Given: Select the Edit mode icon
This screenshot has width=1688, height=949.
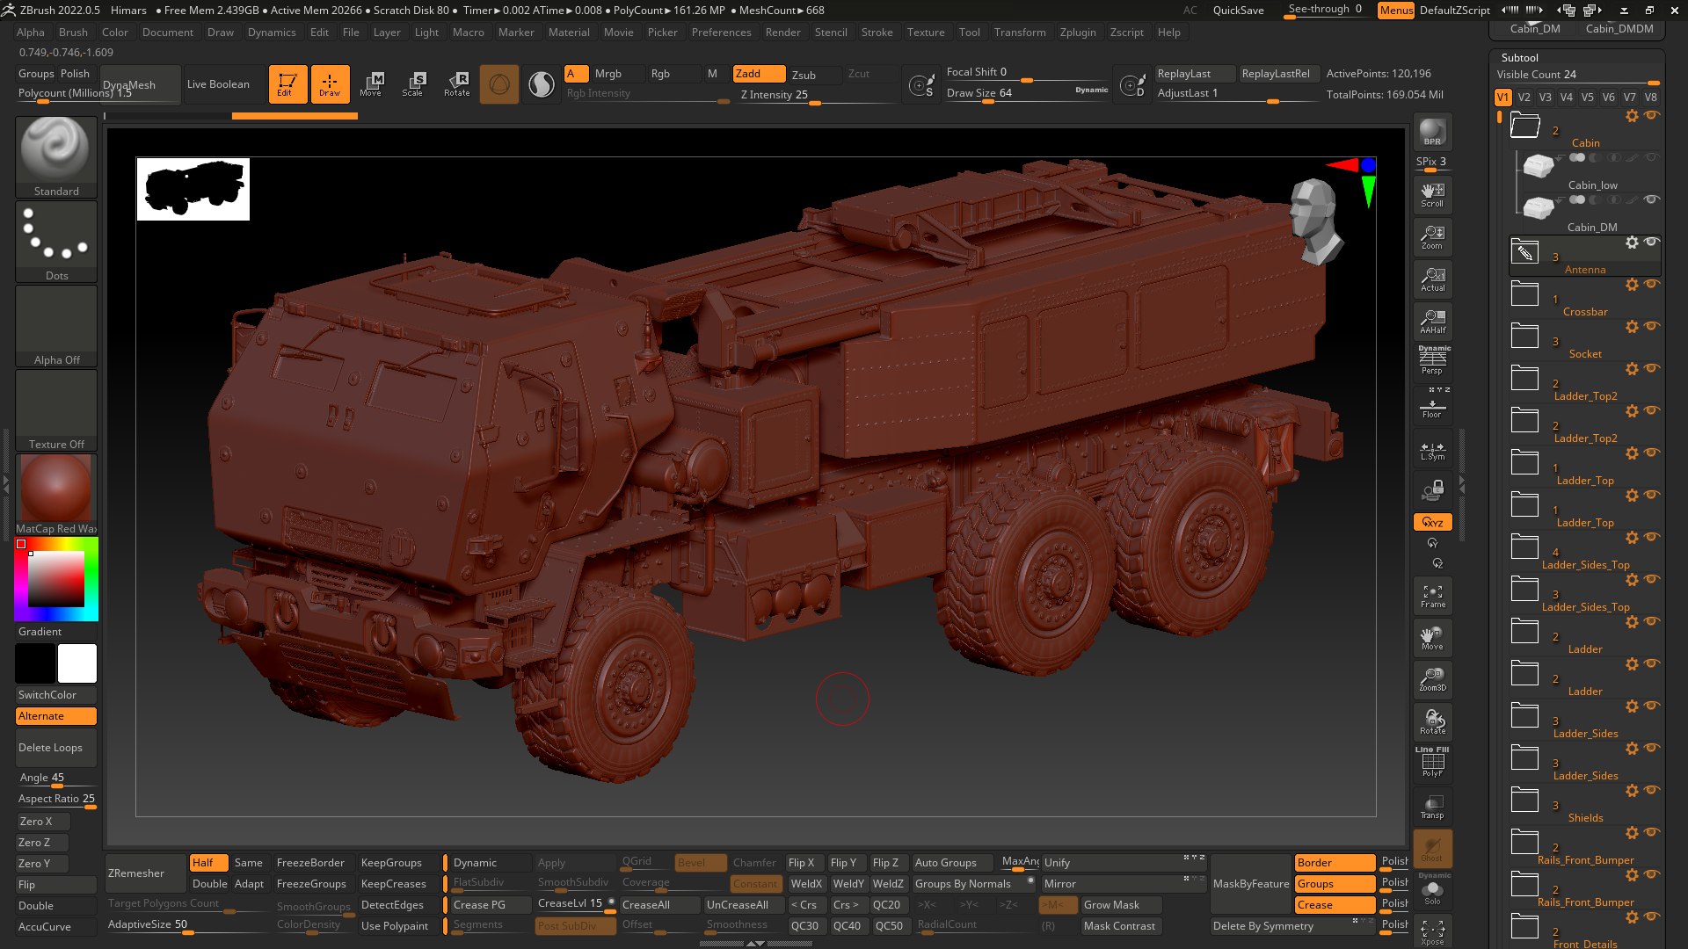Looking at the screenshot, I should (x=287, y=84).
